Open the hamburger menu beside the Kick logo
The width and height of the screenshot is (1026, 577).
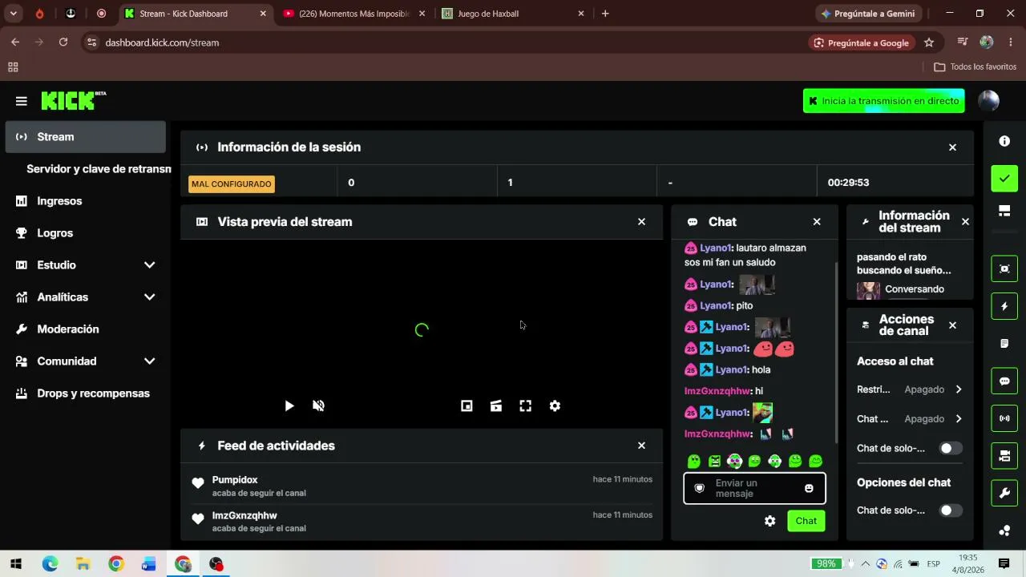point(22,101)
